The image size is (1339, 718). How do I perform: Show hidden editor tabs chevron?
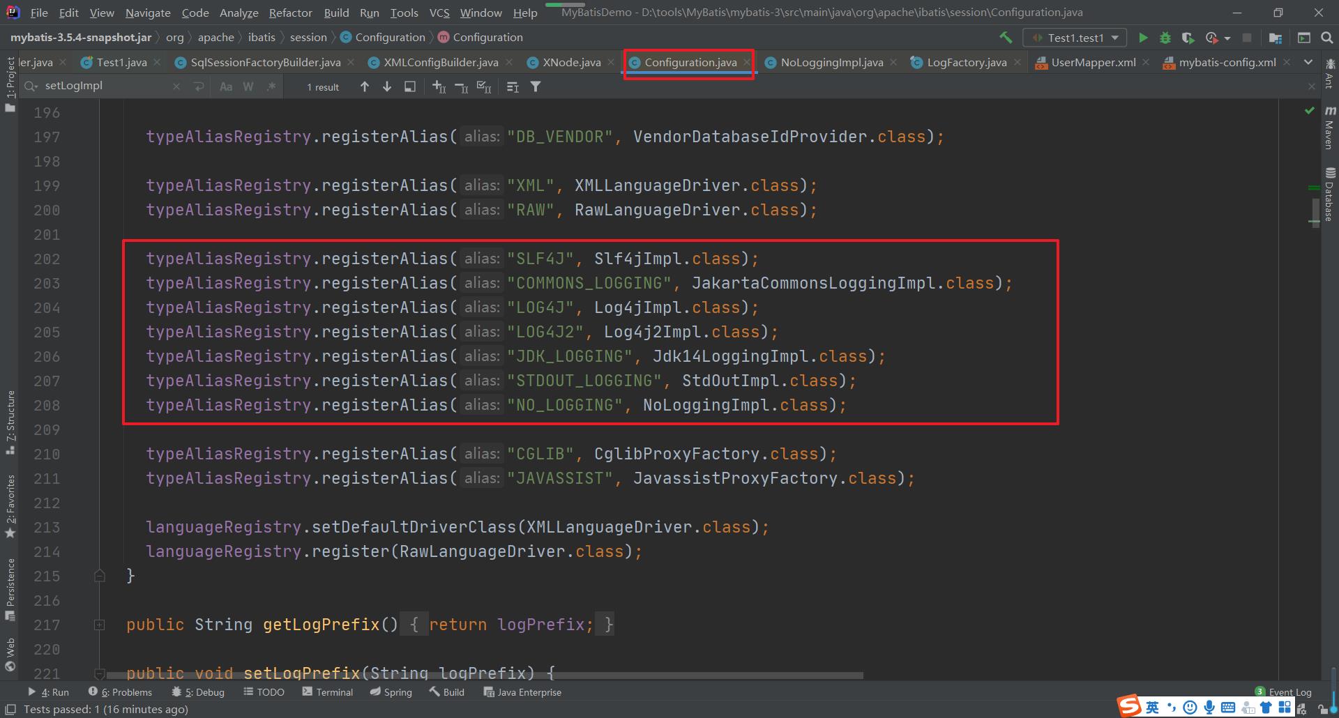point(1308,62)
